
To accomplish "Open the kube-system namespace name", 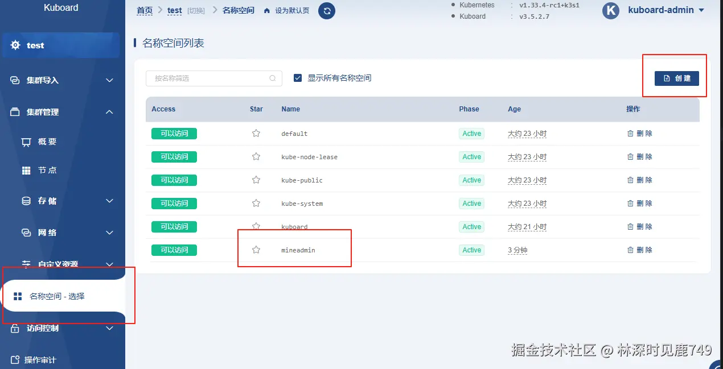I will click(x=302, y=204).
